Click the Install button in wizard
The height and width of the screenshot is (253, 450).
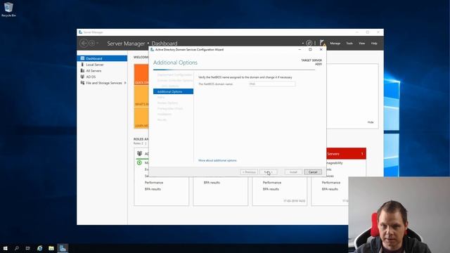[x=293, y=171]
